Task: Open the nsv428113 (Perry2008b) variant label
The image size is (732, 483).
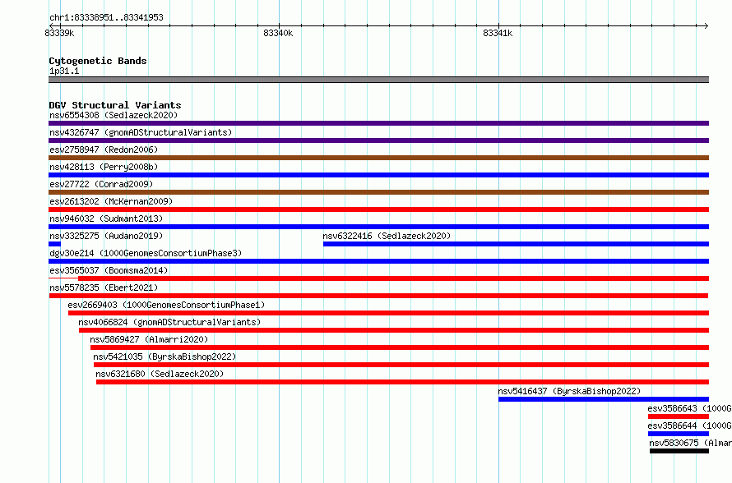Action: [x=104, y=167]
